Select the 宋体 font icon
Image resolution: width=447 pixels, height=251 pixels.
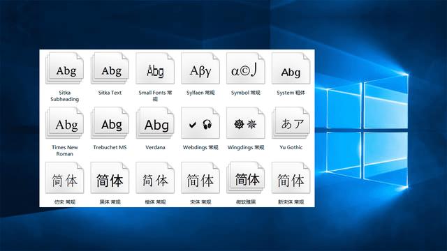(200, 178)
